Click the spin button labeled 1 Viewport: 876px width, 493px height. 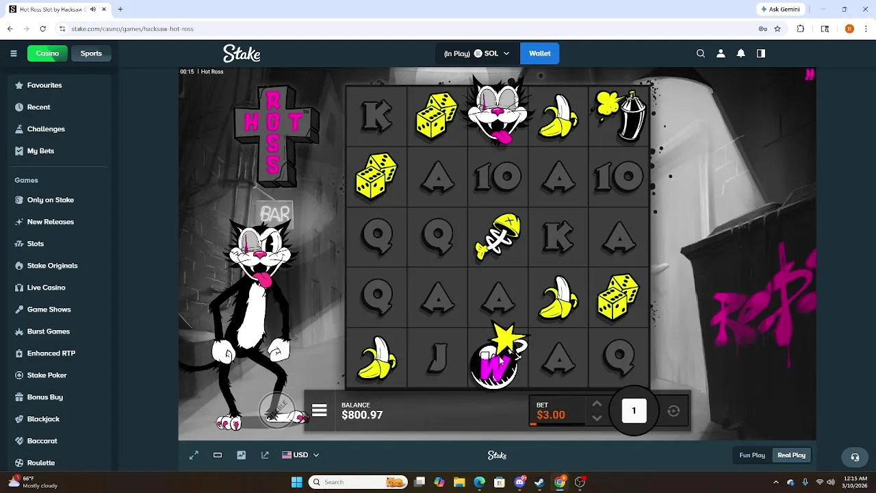[x=634, y=411]
